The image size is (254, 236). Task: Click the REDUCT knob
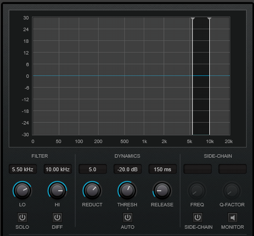click(92, 191)
